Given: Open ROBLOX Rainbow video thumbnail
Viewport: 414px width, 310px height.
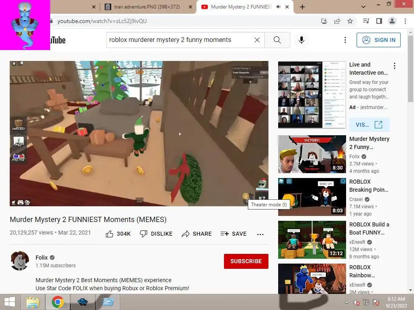Looking at the screenshot, I should pyautogui.click(x=312, y=279).
